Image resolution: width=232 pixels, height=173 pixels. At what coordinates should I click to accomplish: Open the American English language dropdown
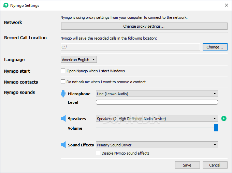point(79,59)
